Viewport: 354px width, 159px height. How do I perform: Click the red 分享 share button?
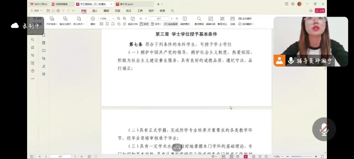(x=320, y=11)
